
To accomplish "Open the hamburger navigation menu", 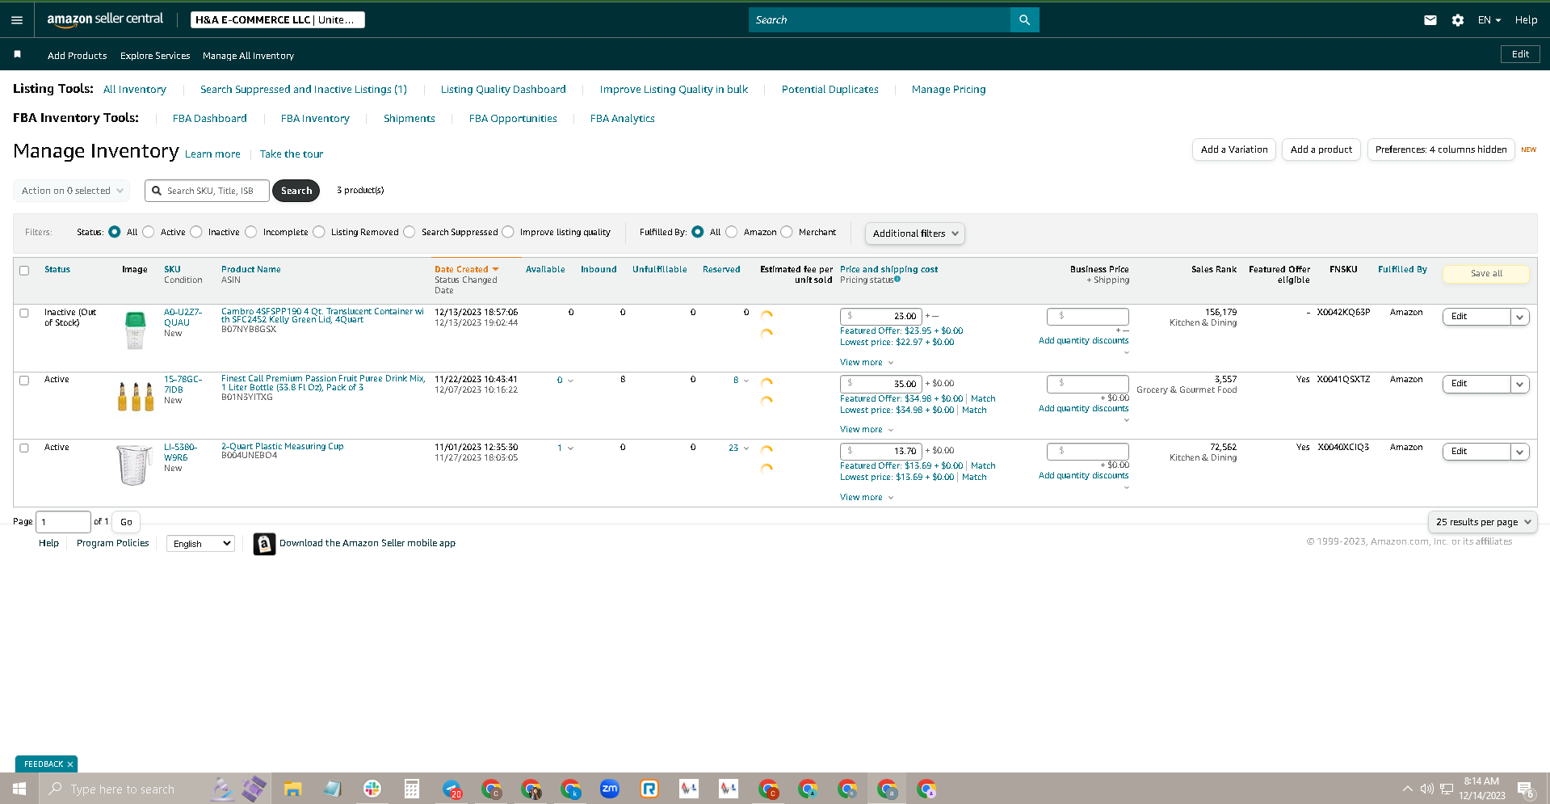I will click(17, 20).
